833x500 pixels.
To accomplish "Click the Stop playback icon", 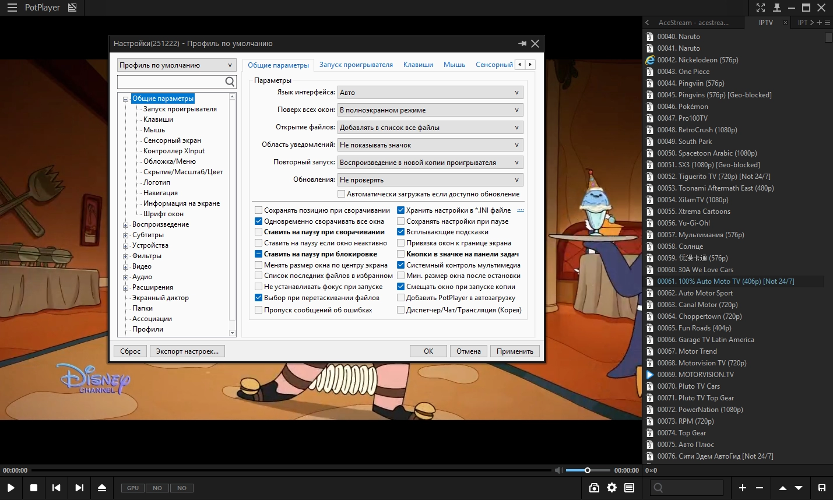I will (34, 488).
